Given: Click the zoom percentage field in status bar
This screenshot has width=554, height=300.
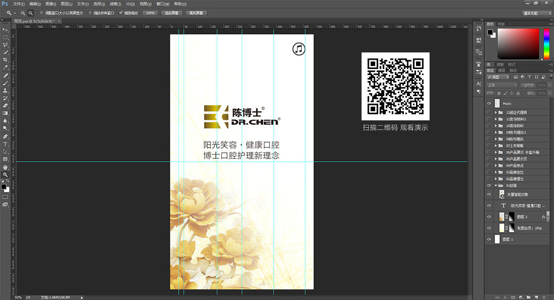Looking at the screenshot, I should (18, 298).
